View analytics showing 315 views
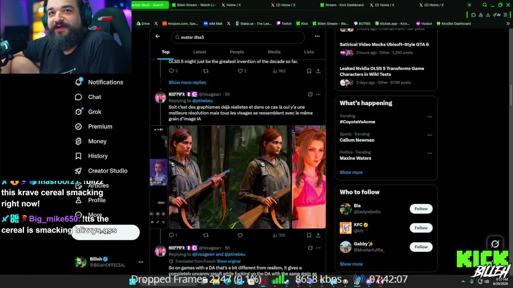Image resolution: width=513 pixels, height=288 pixels. point(279,235)
